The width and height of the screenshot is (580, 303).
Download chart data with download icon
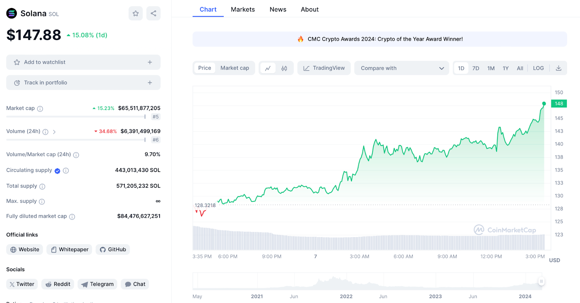click(x=559, y=68)
